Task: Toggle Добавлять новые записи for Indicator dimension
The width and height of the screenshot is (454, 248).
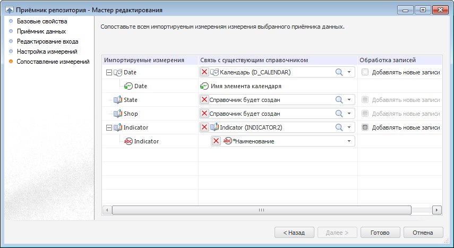Action: pos(365,127)
